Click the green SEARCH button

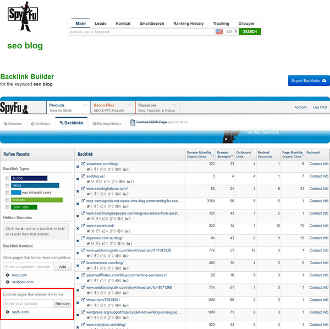pos(250,31)
